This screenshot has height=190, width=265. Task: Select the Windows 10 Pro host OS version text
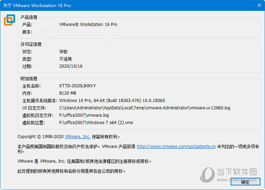pyautogui.click(x=112, y=101)
